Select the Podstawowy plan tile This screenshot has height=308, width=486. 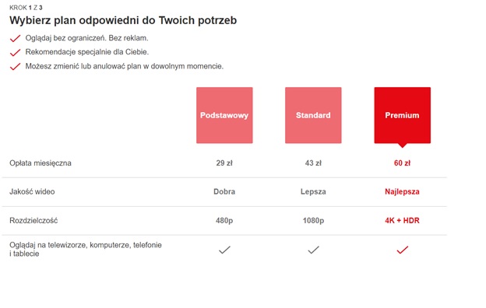224,115
